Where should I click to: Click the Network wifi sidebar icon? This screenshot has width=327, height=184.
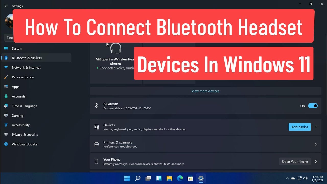pyautogui.click(x=6, y=67)
